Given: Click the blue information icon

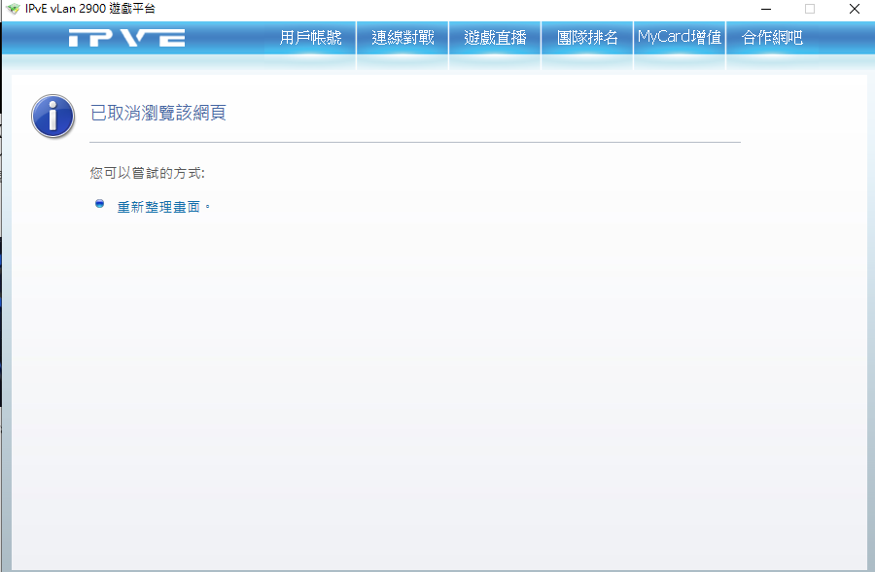Looking at the screenshot, I should tap(53, 116).
